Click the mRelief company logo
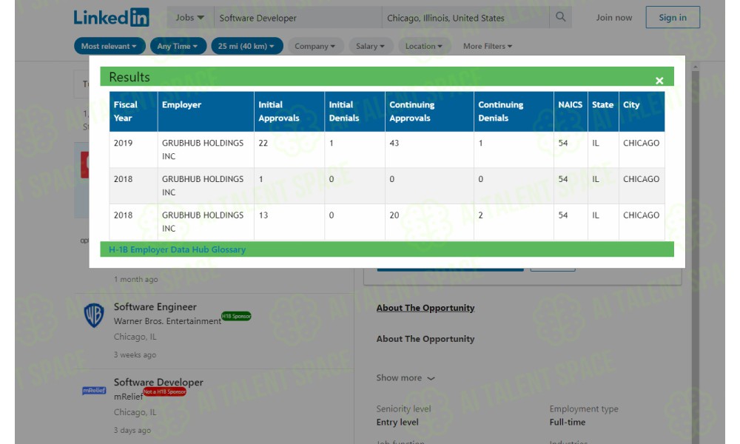 (94, 390)
